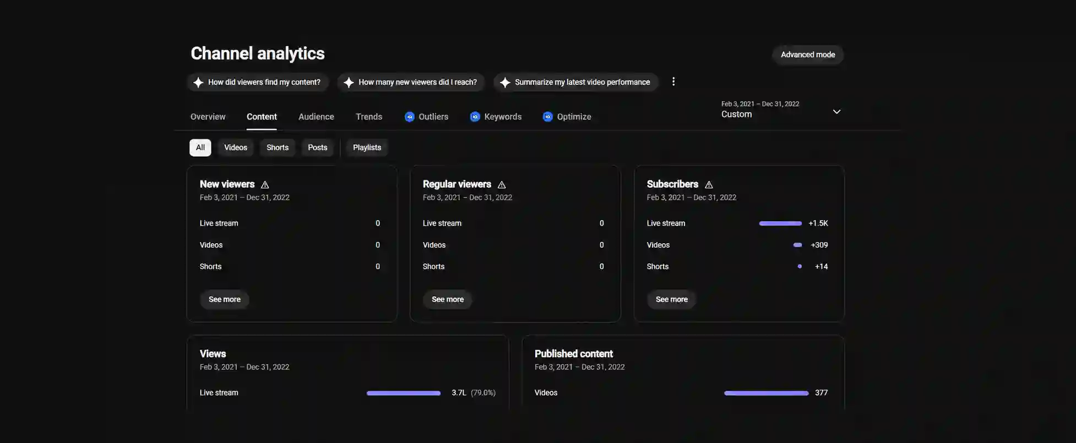Screen dimensions: 1076x443
Task: Click 'Shorts' label in Subscribers card
Action: pos(658,266)
